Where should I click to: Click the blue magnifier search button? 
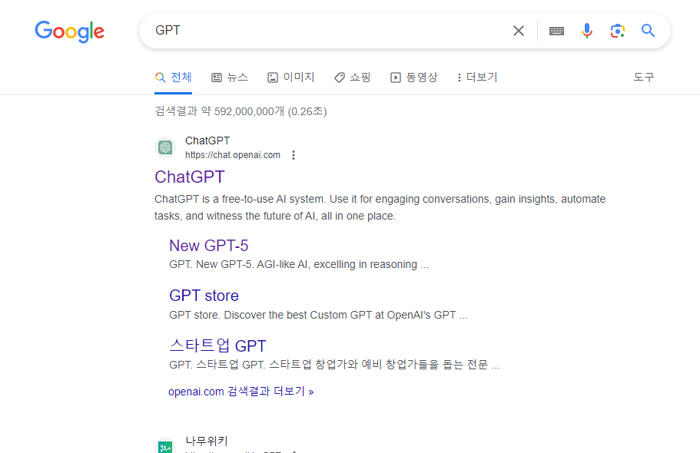click(x=649, y=31)
